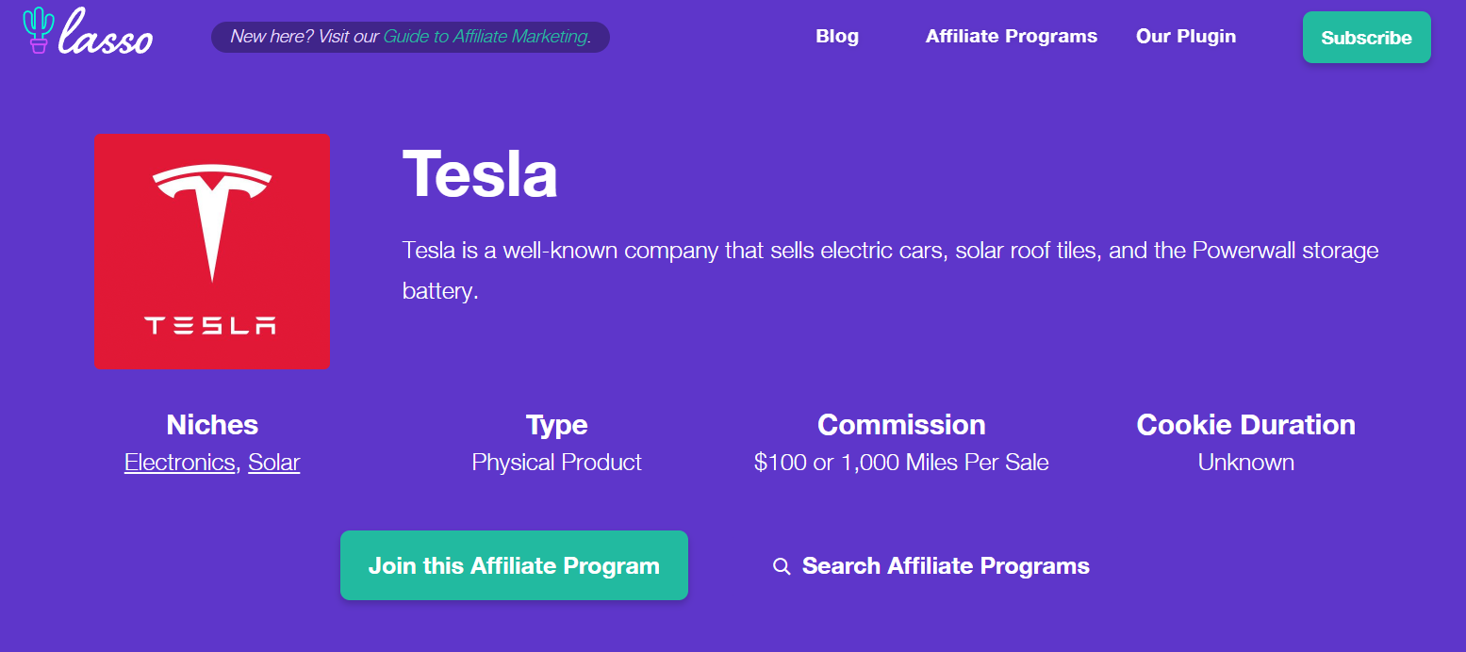Click the lasso wordmark in the header
The height and width of the screenshot is (652, 1466).
pos(105,38)
